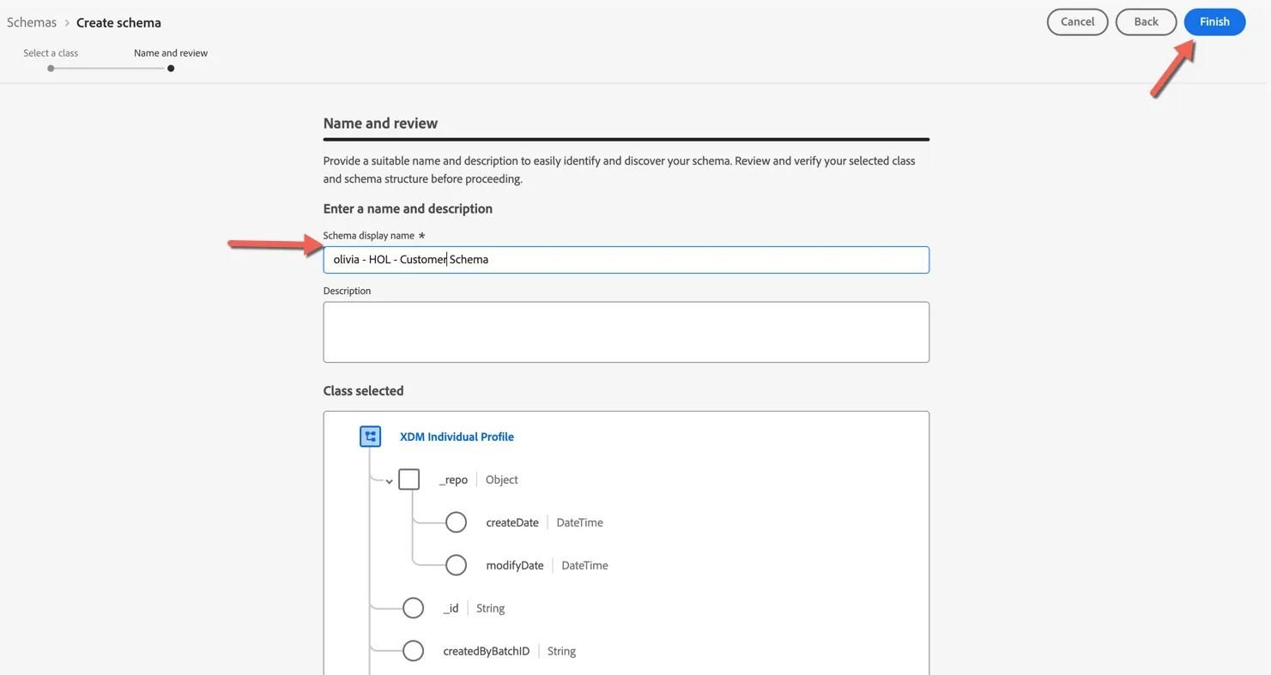Viewport: 1271px width, 675px height.
Task: Click the Schema display name label
Action: [368, 235]
